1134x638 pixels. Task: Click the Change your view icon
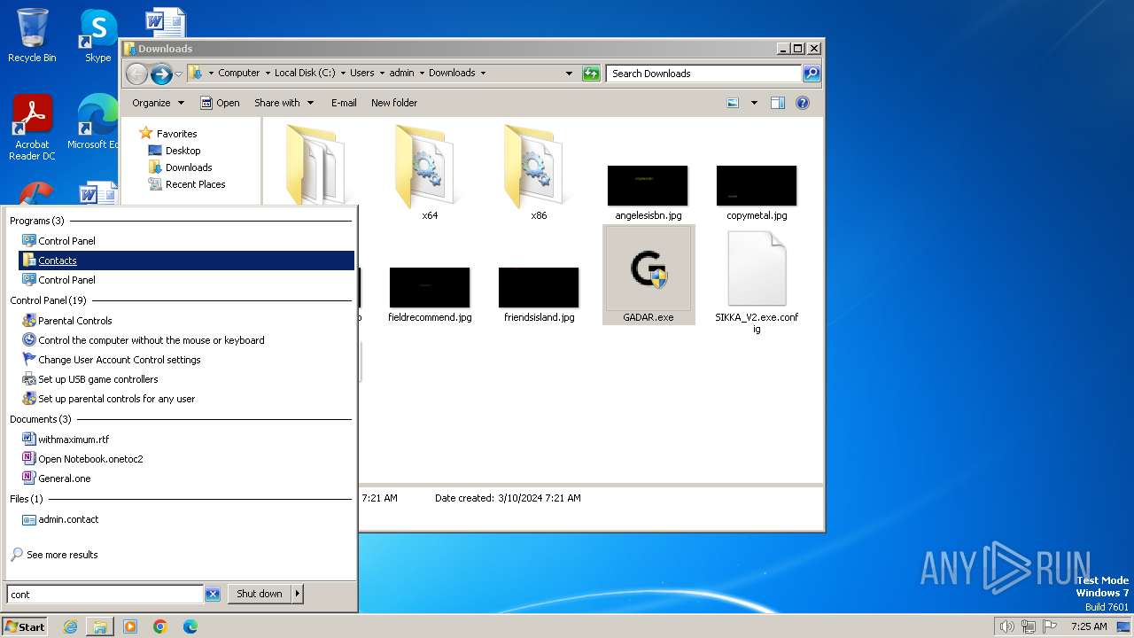(x=733, y=103)
